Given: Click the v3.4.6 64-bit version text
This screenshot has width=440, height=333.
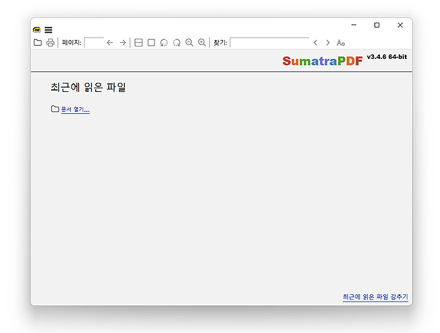Looking at the screenshot, I should pyautogui.click(x=386, y=57).
